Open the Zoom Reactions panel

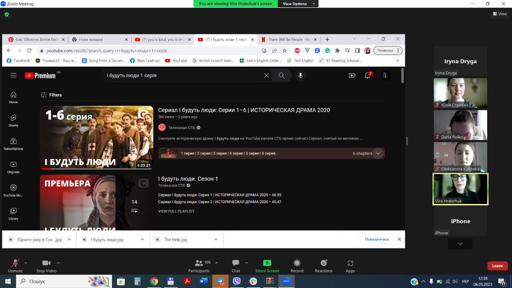[324, 263]
